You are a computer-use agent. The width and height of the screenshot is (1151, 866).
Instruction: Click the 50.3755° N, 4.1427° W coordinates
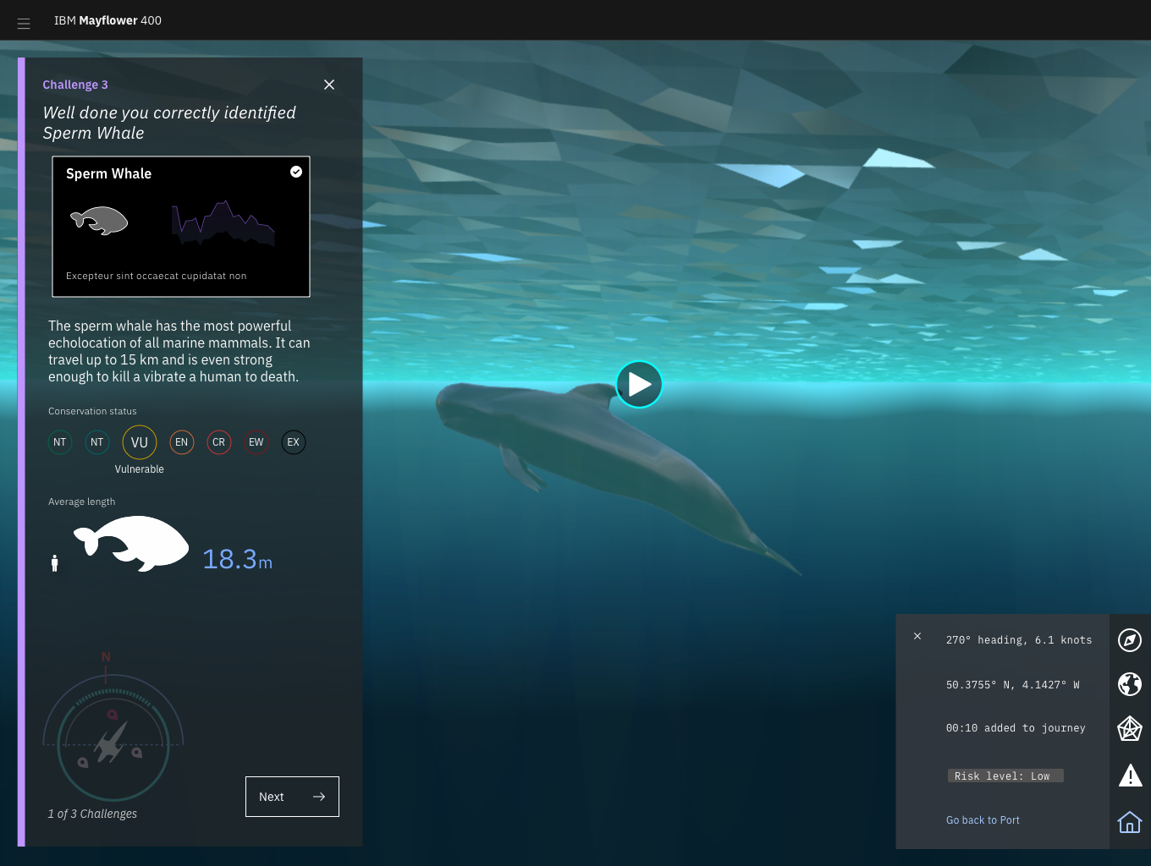point(1013,685)
